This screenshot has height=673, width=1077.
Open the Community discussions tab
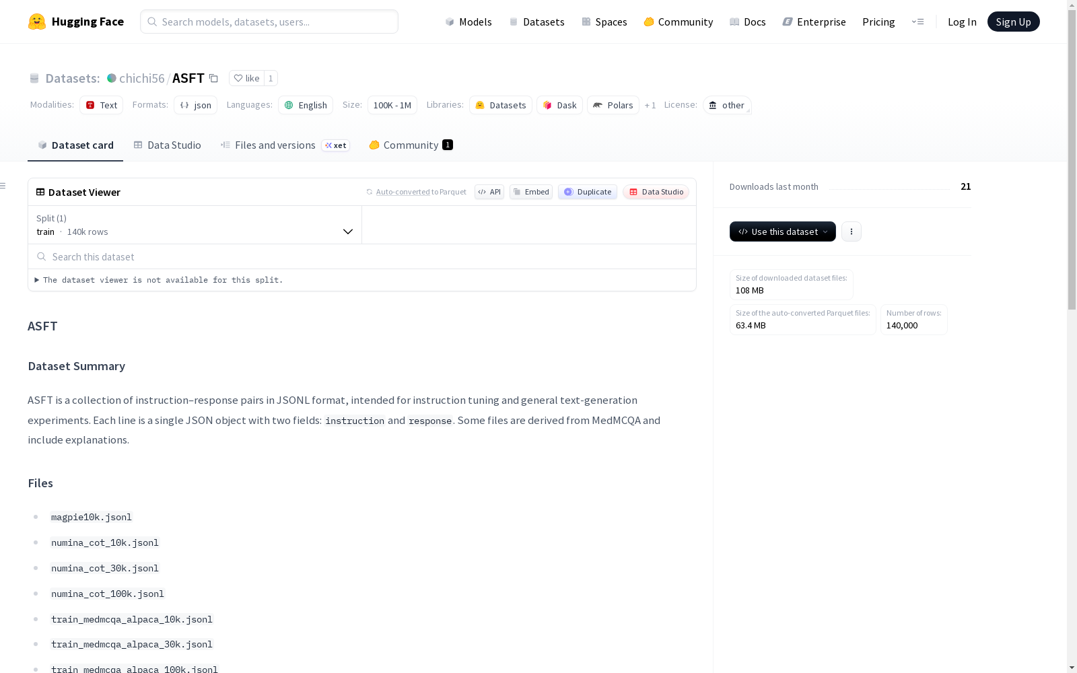click(411, 145)
